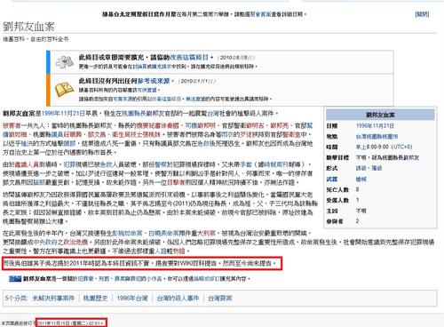Open the 中央政府 link in the article body

[45, 243]
